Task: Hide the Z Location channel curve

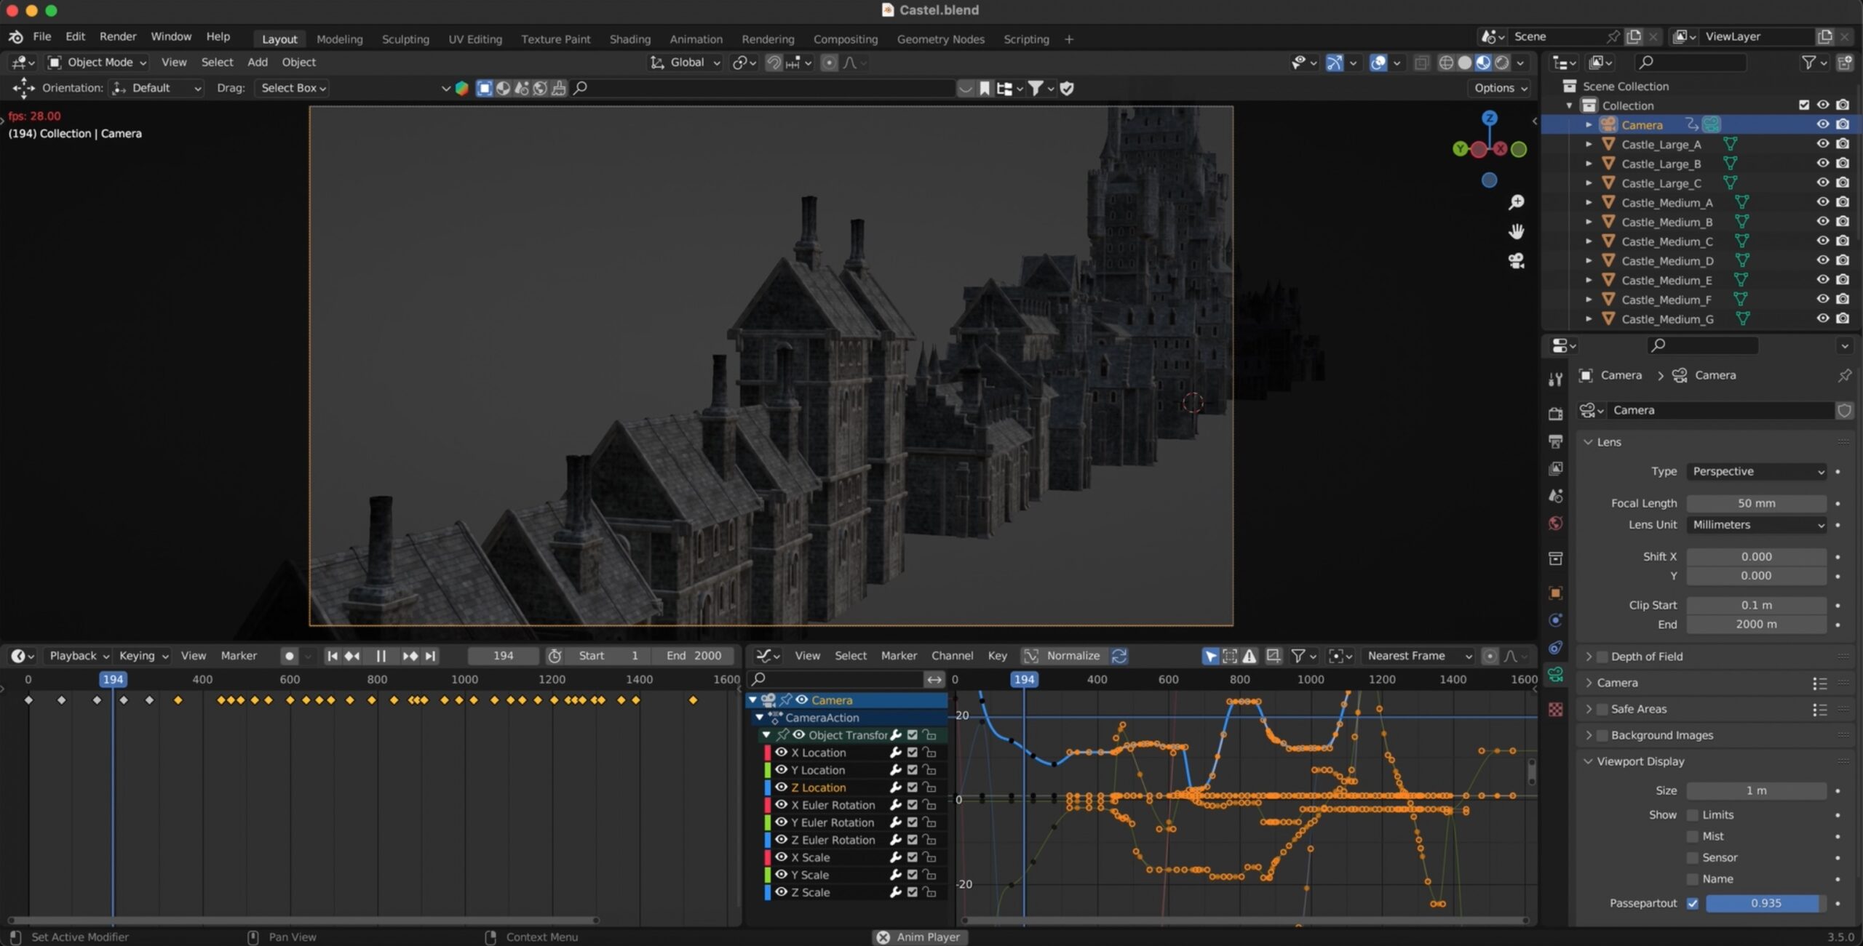Action: [x=782, y=787]
